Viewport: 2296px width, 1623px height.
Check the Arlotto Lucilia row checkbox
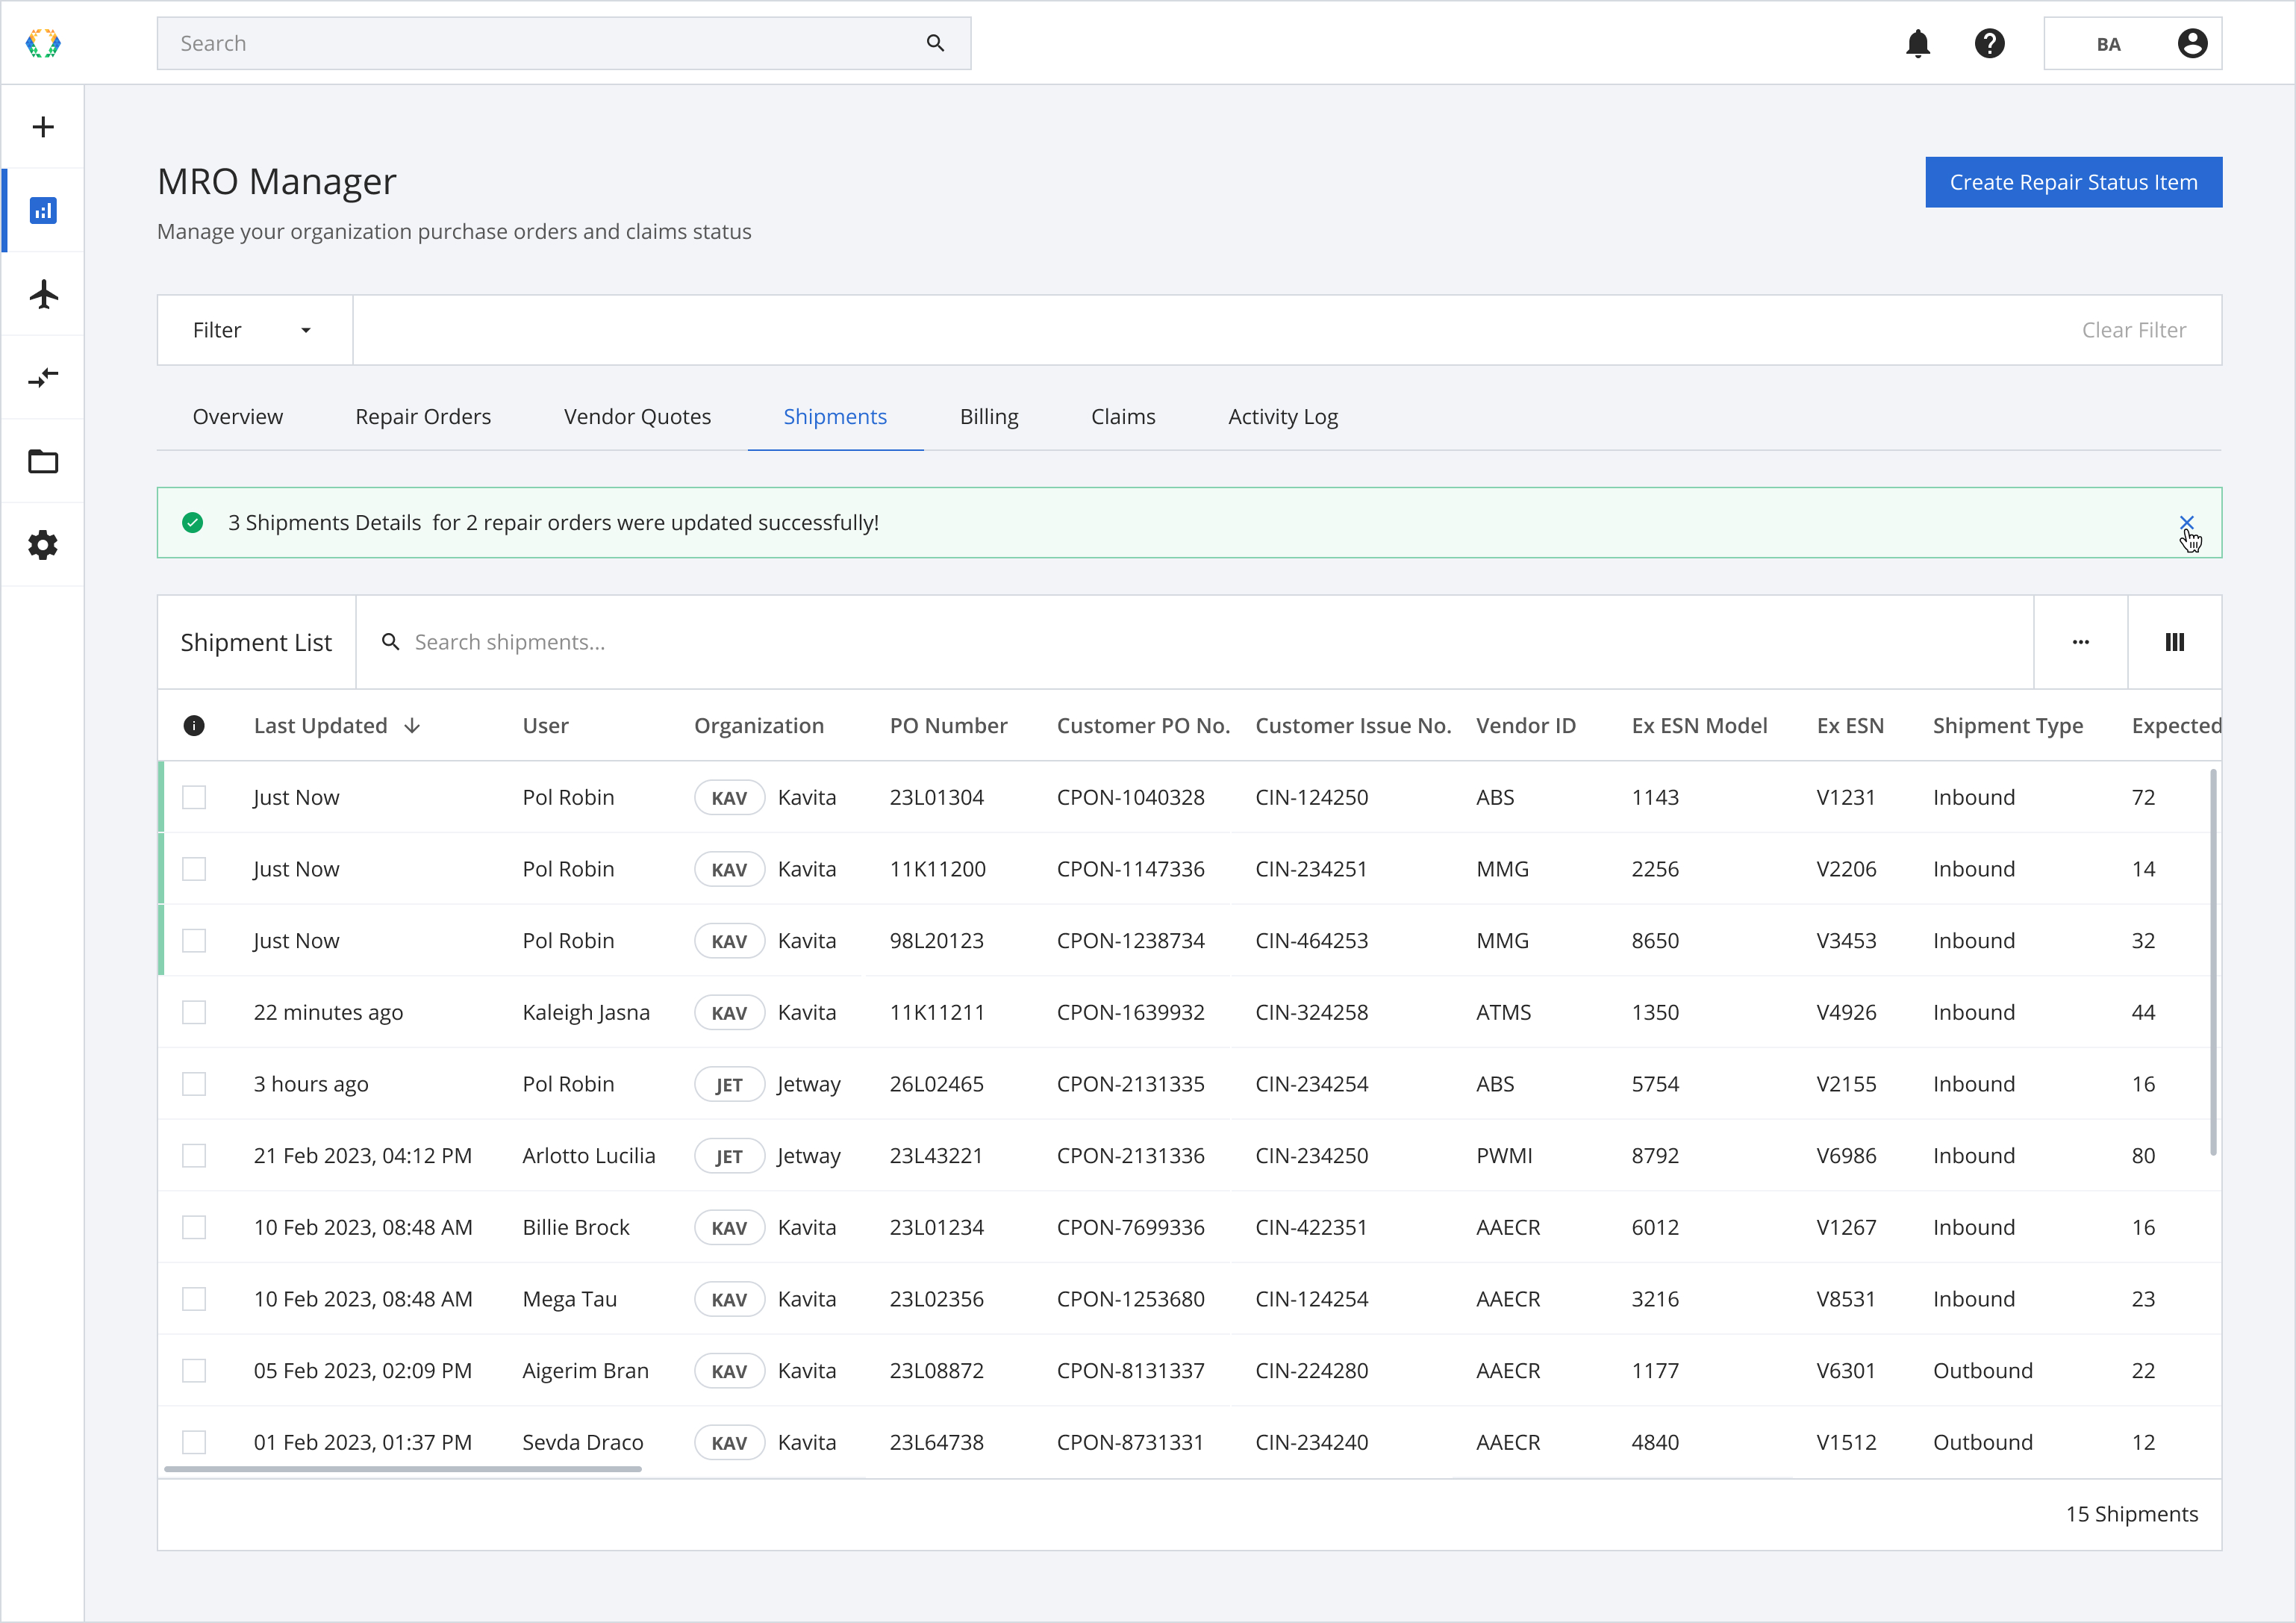tap(194, 1156)
